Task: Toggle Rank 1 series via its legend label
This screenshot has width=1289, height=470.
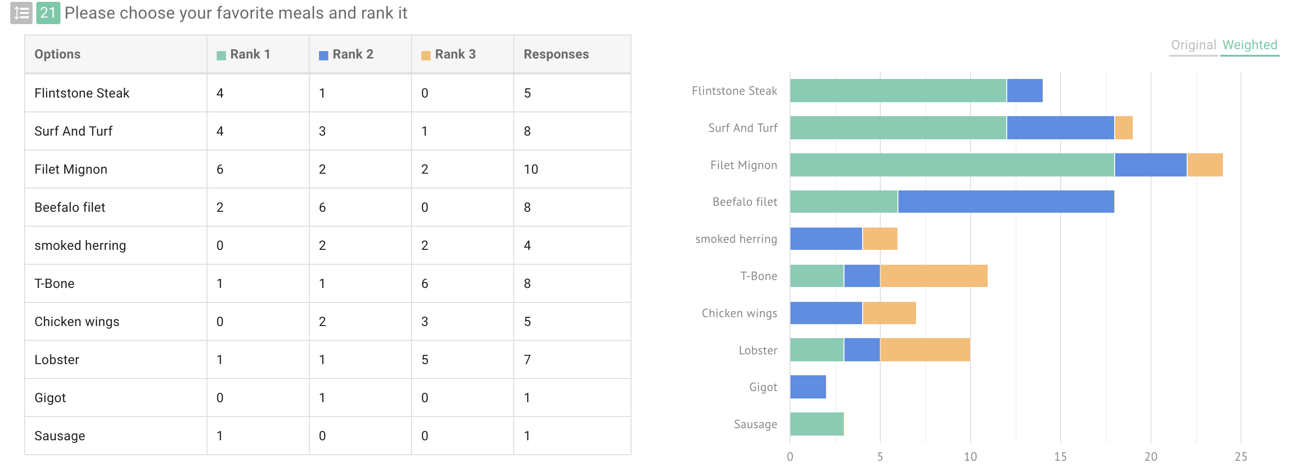Action: (248, 53)
